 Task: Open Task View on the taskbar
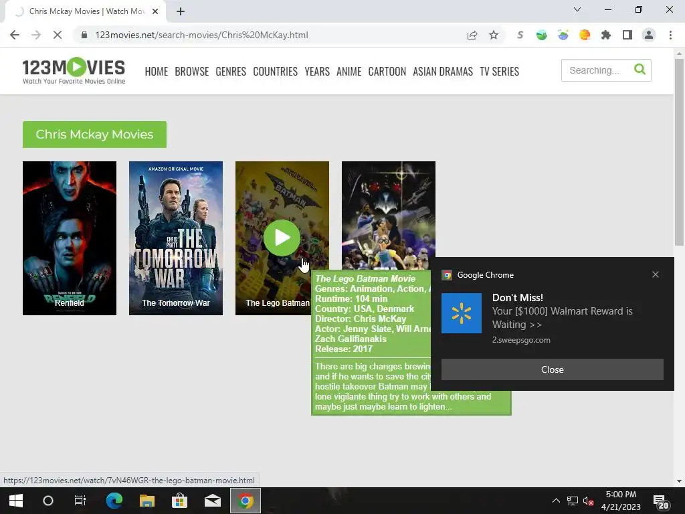(80, 501)
